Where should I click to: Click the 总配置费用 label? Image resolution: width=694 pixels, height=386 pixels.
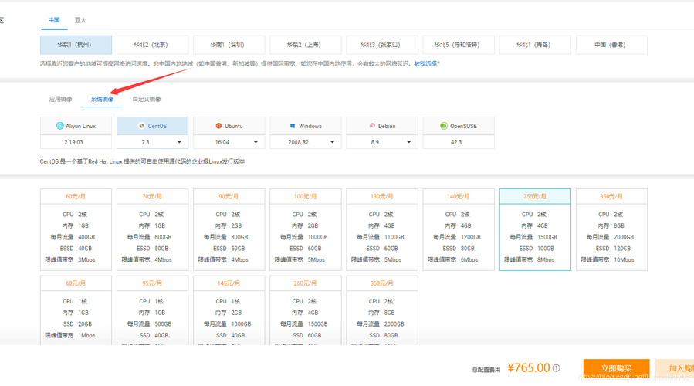click(486, 370)
